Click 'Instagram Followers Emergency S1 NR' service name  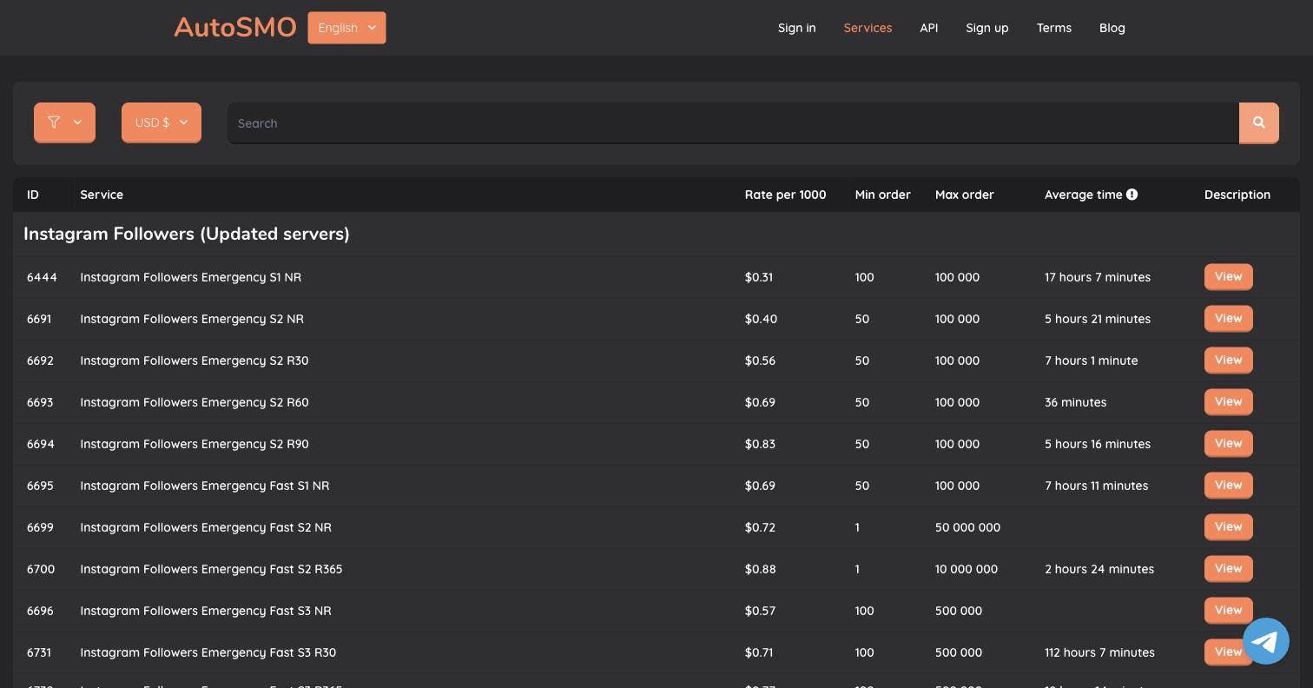click(191, 277)
